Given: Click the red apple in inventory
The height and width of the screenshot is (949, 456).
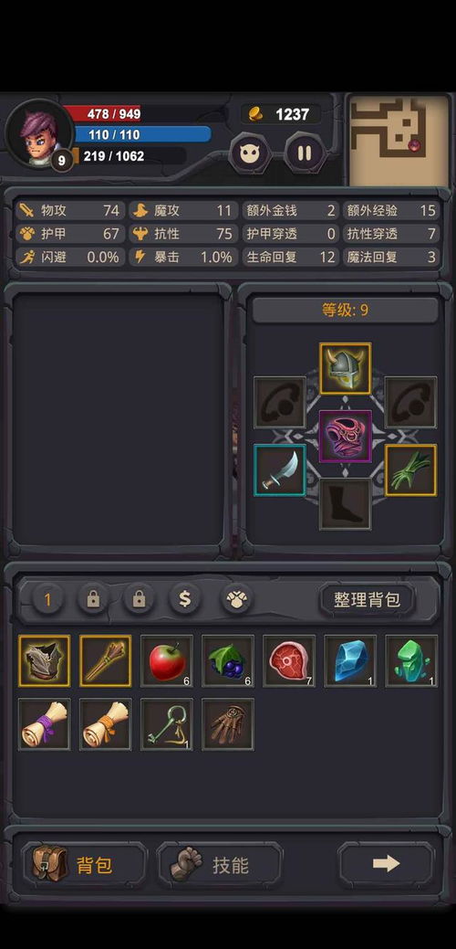Looking at the screenshot, I should coord(167,660).
